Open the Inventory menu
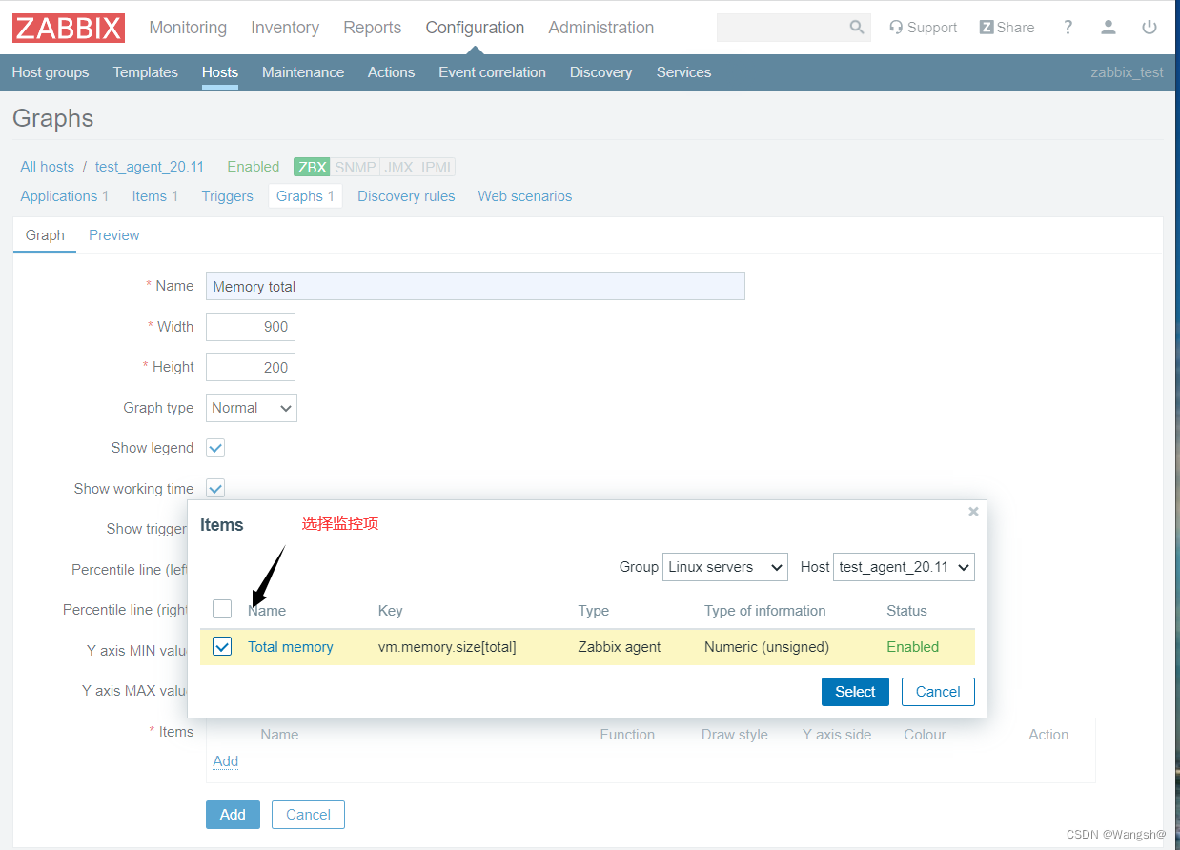The image size is (1180, 850). pyautogui.click(x=285, y=28)
